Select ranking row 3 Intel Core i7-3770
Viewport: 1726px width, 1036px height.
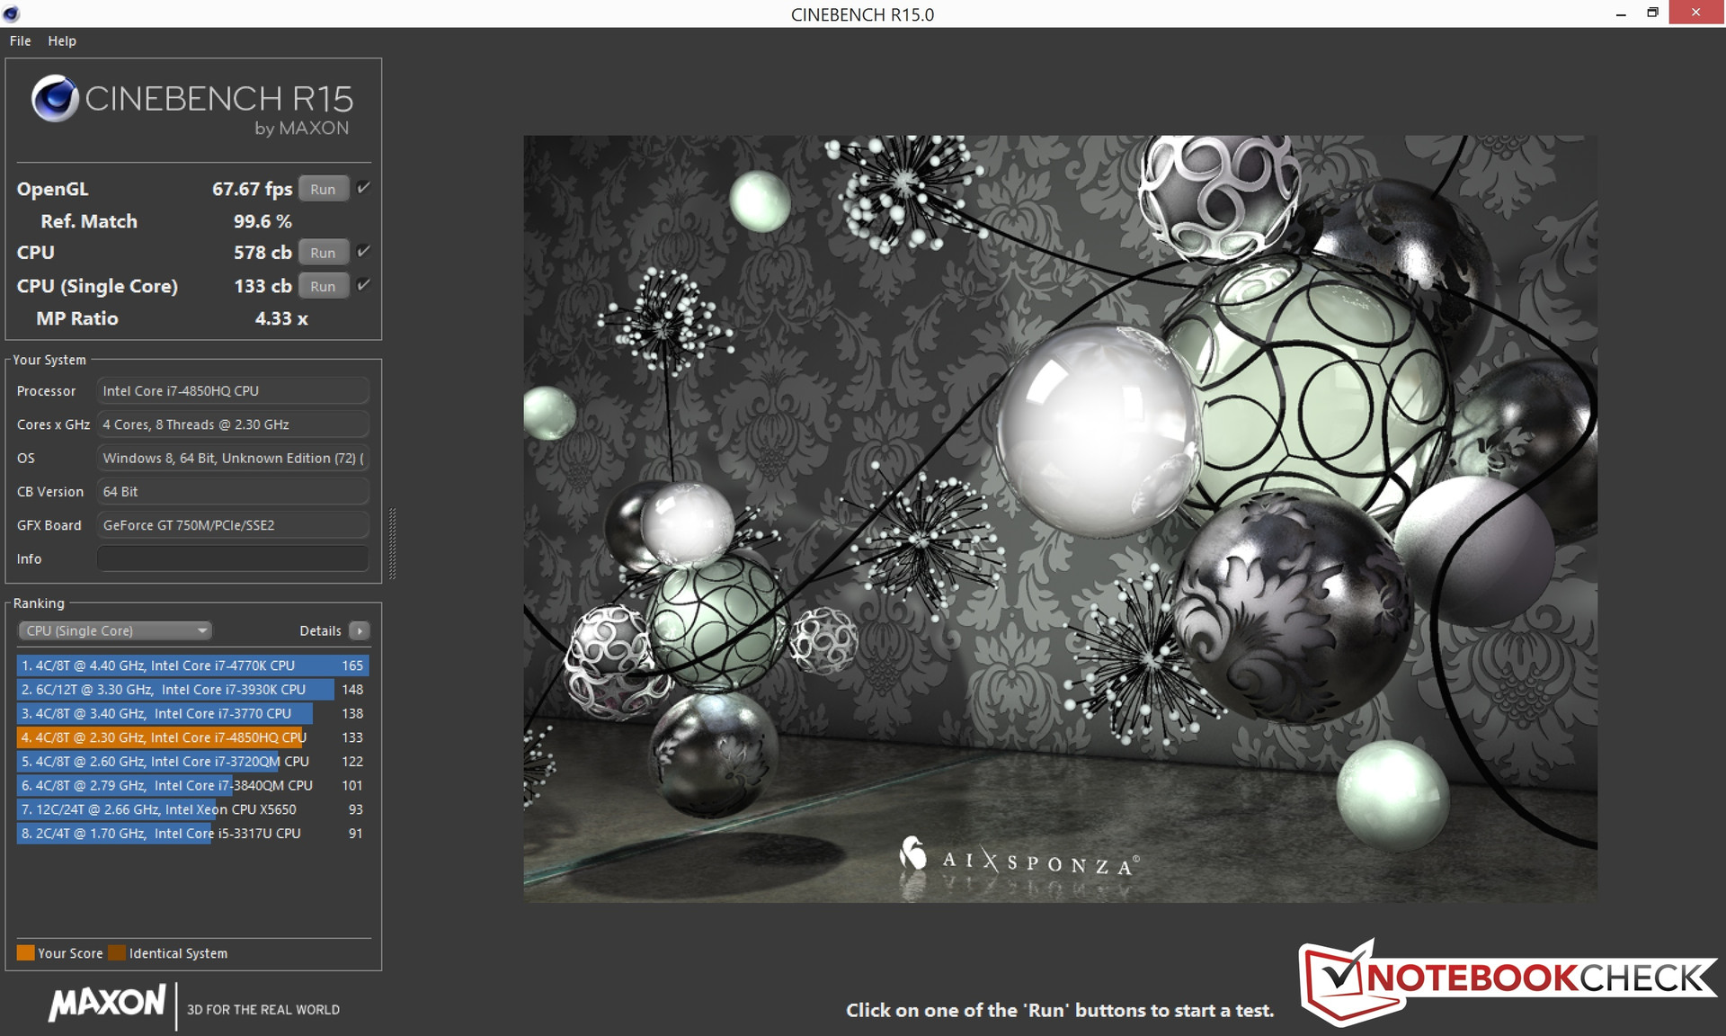192,713
